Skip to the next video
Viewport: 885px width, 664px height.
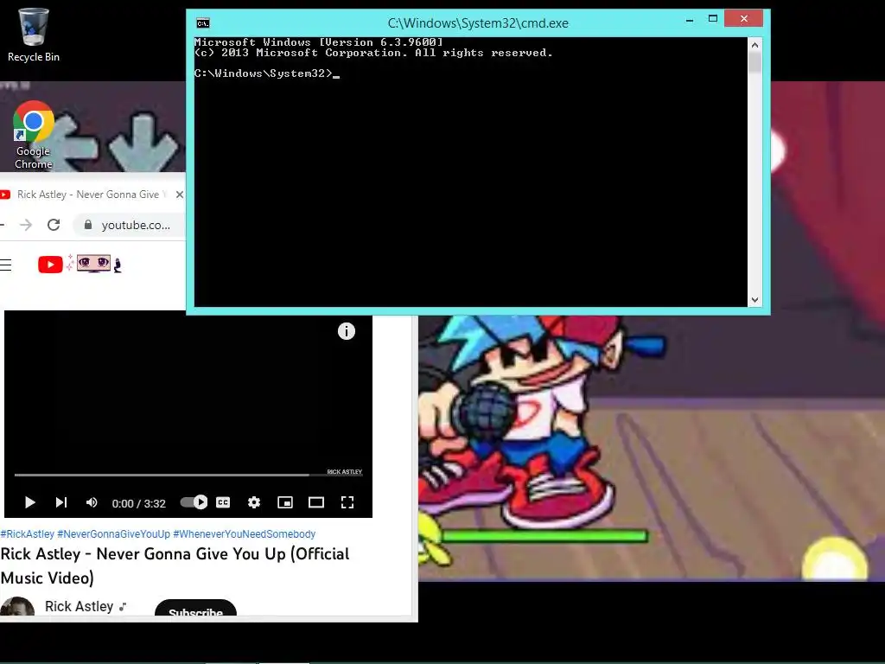61,502
